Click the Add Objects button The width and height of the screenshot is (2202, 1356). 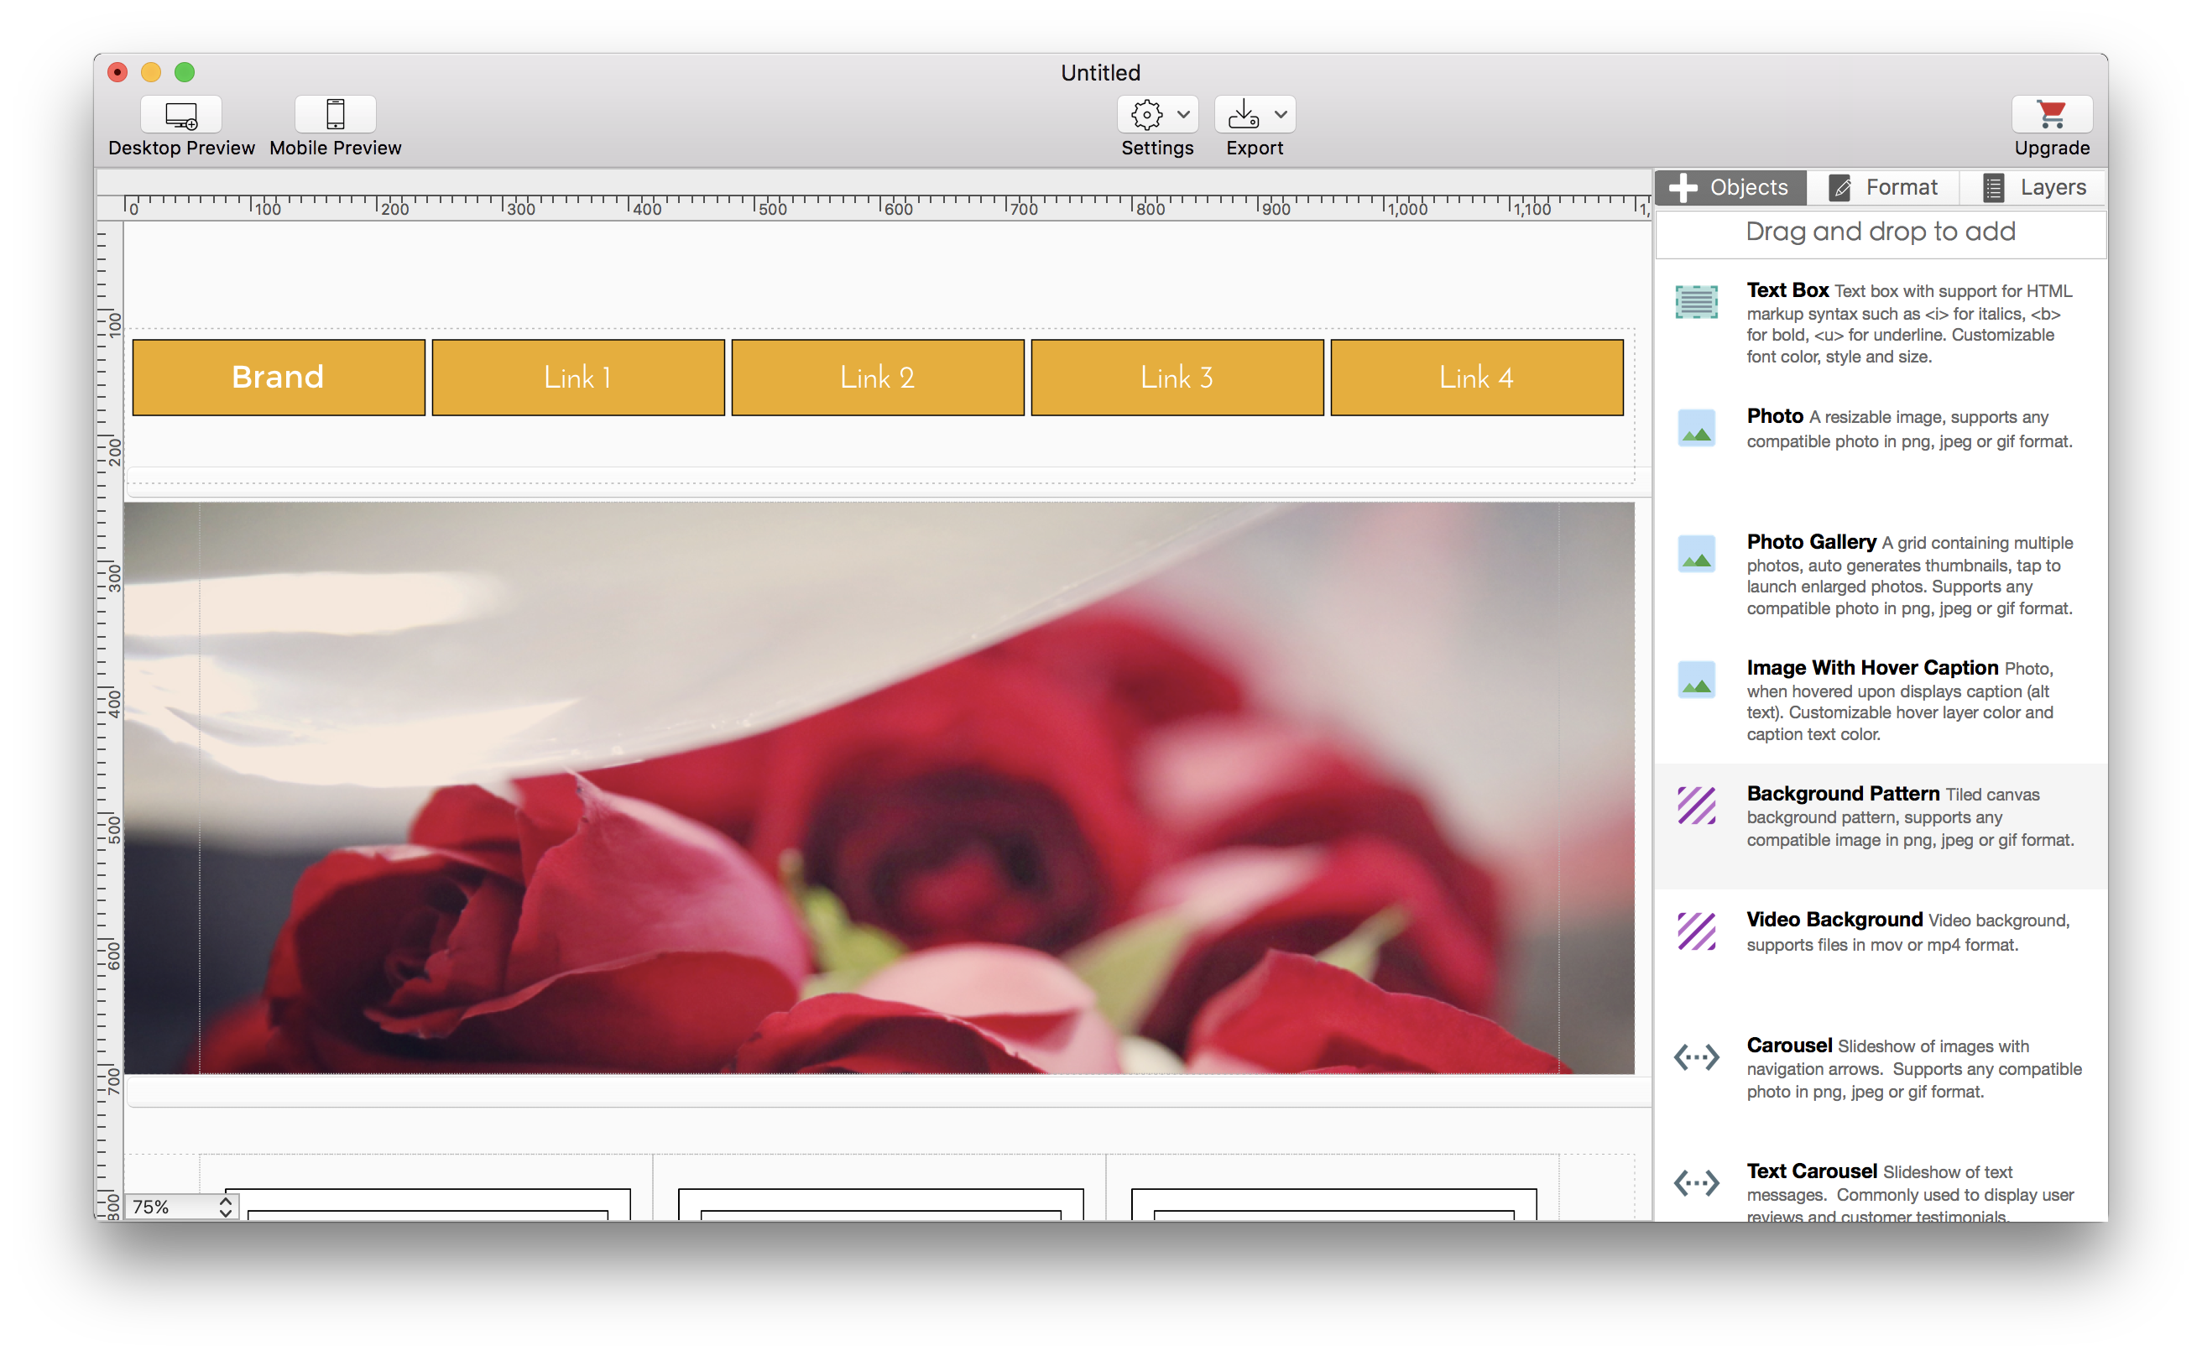[x=1730, y=187]
